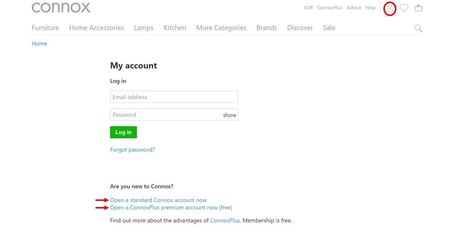
Task: Open the wishlist heart icon
Action: [x=404, y=8]
